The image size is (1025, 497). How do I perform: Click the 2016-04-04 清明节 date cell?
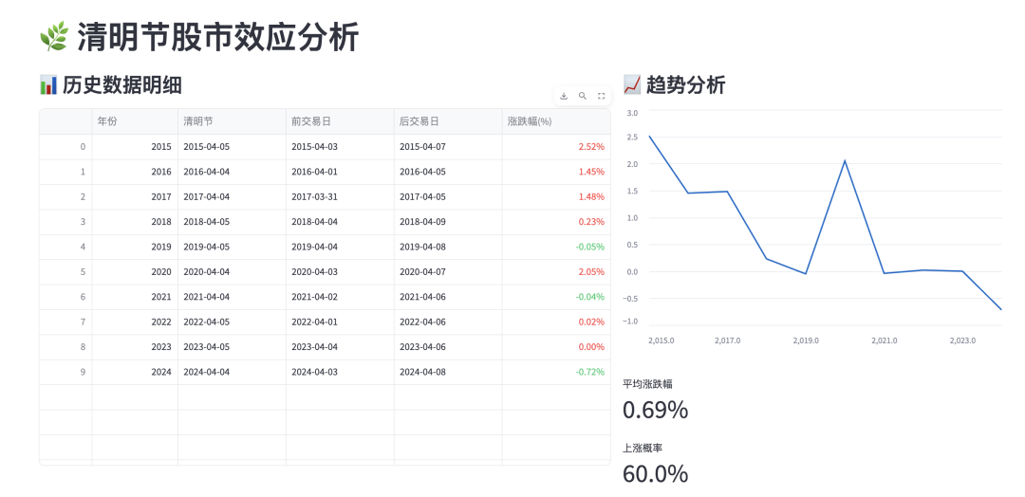point(233,172)
